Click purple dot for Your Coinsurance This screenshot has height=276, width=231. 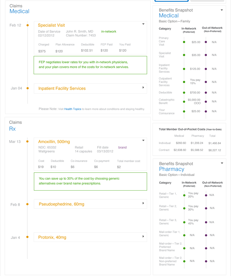point(206,111)
